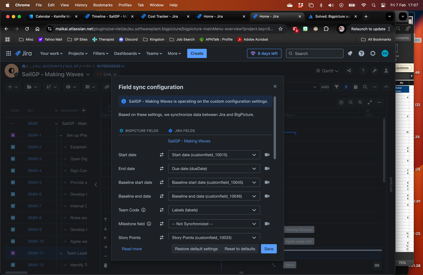Image resolution: width=423 pixels, height=275 pixels.
Task: Toggle the checkbox icon for SMW-3
Action: (13, 159)
